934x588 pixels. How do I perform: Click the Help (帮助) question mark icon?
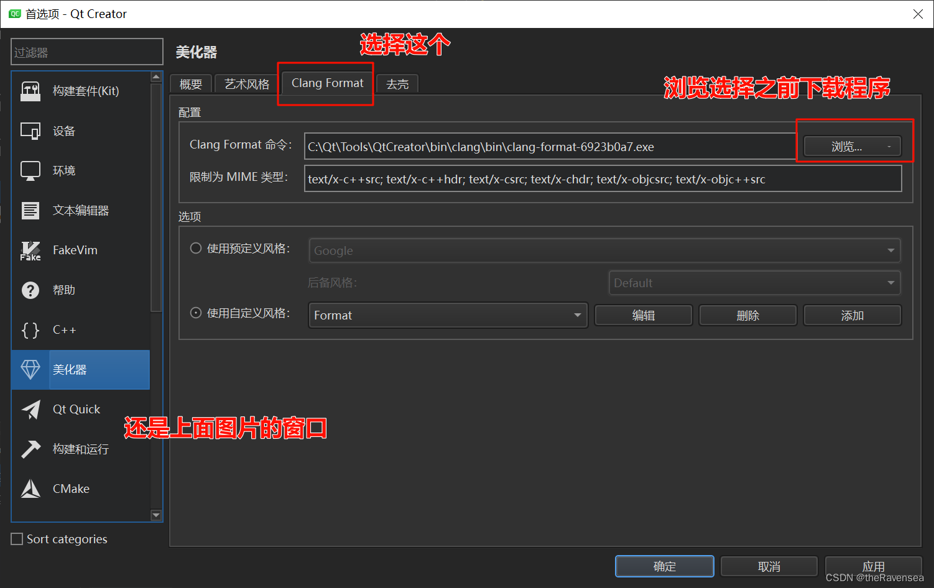[x=30, y=290]
